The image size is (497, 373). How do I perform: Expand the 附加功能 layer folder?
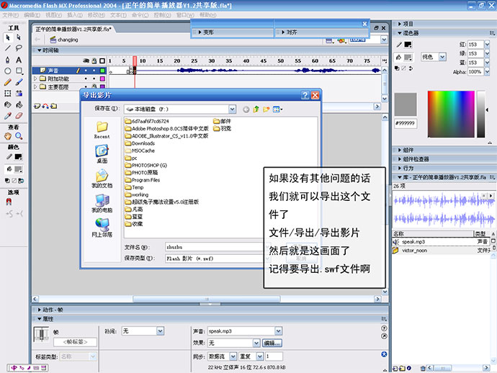coord(35,78)
